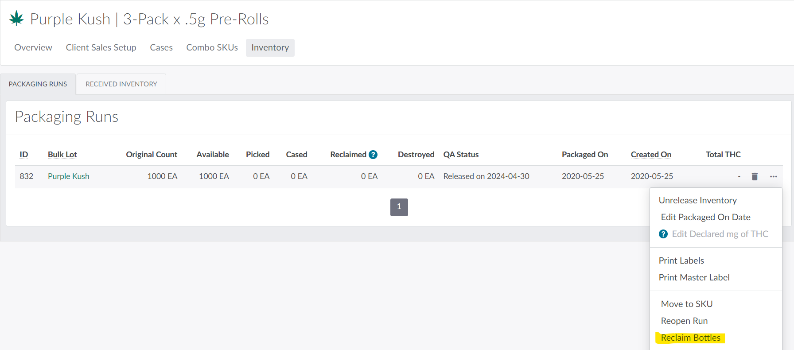794x350 pixels.
Task: Select Reclaim Bottles menu option
Action: (690, 338)
